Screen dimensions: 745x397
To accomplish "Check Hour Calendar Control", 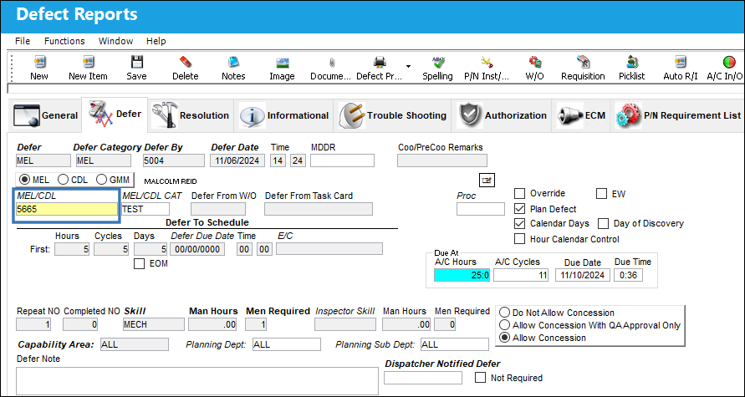I will tap(520, 239).
